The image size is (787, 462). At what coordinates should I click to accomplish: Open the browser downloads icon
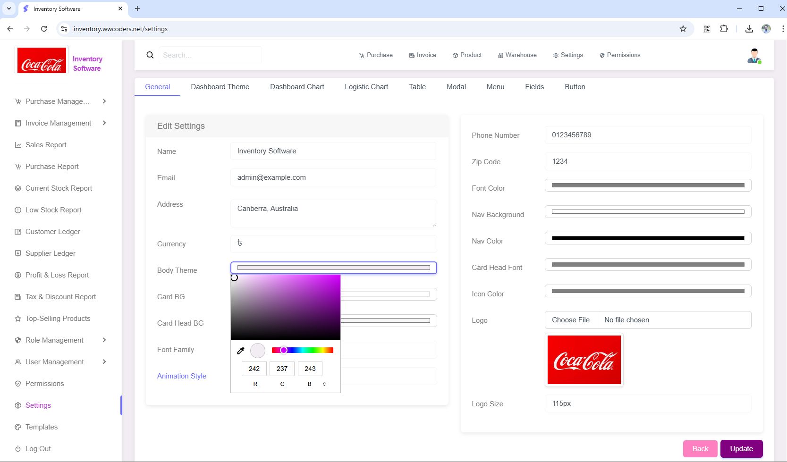pyautogui.click(x=749, y=29)
